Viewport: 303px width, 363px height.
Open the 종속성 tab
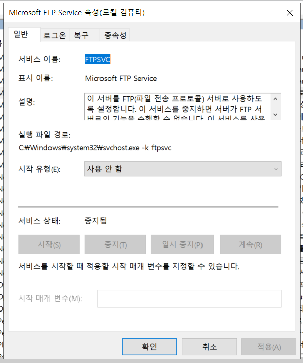click(x=115, y=35)
